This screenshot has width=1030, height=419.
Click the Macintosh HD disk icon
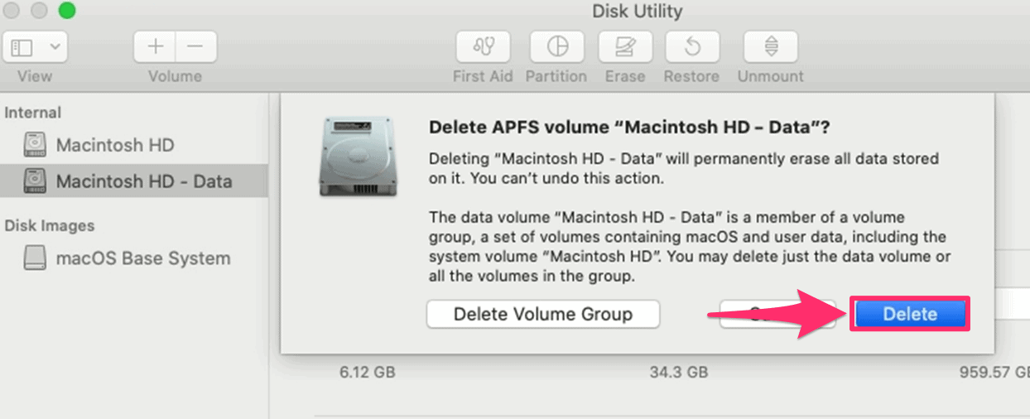[35, 145]
